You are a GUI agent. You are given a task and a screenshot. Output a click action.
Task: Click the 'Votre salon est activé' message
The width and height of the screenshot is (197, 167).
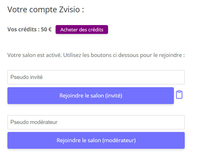click(x=96, y=55)
